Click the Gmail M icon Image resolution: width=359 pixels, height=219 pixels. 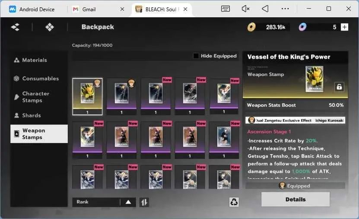75,10
